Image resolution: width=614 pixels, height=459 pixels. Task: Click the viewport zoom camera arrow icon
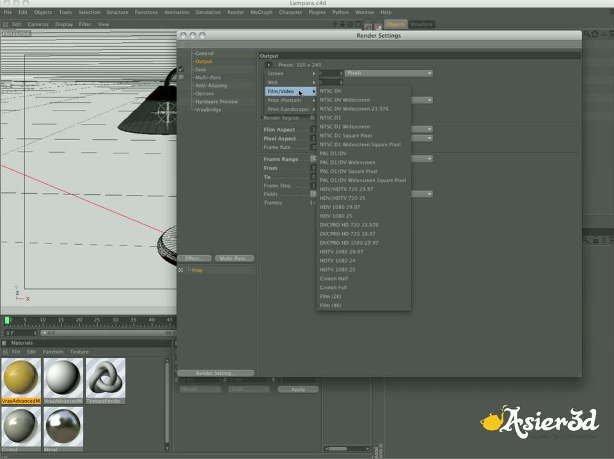pyautogui.click(x=343, y=24)
